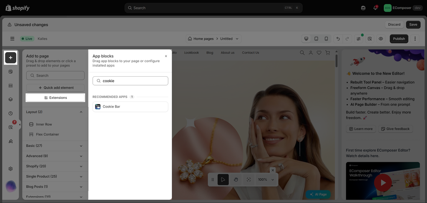Switch to mobile preview device
This screenshot has width=427, height=203.
click(326, 39)
